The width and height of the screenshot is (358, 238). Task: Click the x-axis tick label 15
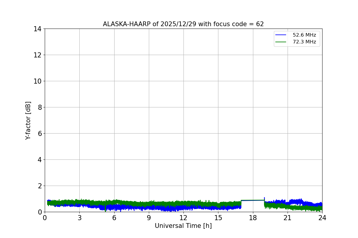point(218,218)
